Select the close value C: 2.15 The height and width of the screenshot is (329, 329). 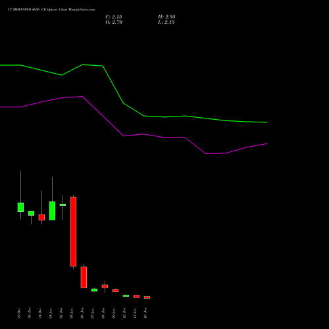pos(114,17)
